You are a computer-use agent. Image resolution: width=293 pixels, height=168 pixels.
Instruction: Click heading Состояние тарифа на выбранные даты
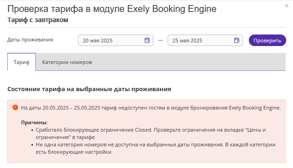89,89
